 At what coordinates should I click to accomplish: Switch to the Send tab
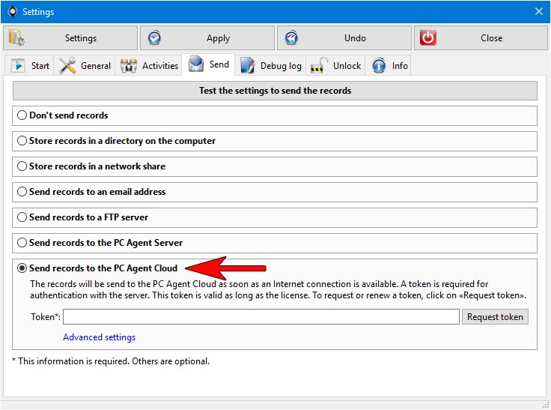(x=208, y=64)
